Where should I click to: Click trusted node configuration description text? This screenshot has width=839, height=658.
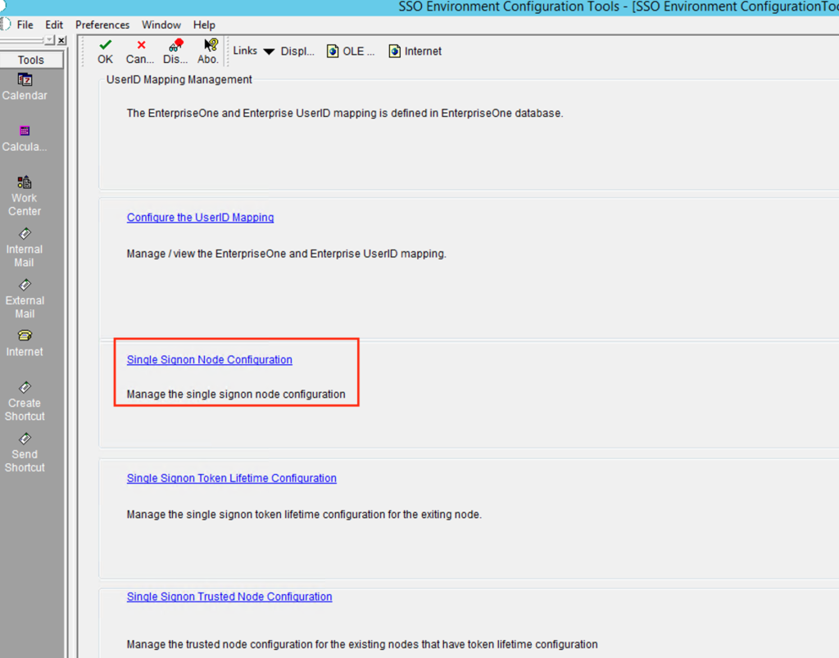(362, 645)
